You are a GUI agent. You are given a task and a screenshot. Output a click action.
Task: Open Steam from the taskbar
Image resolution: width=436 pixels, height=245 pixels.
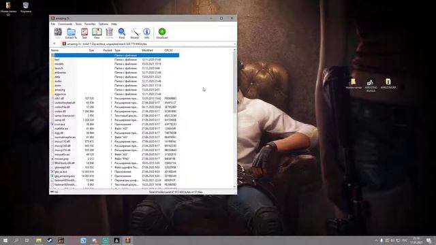(x=50, y=240)
